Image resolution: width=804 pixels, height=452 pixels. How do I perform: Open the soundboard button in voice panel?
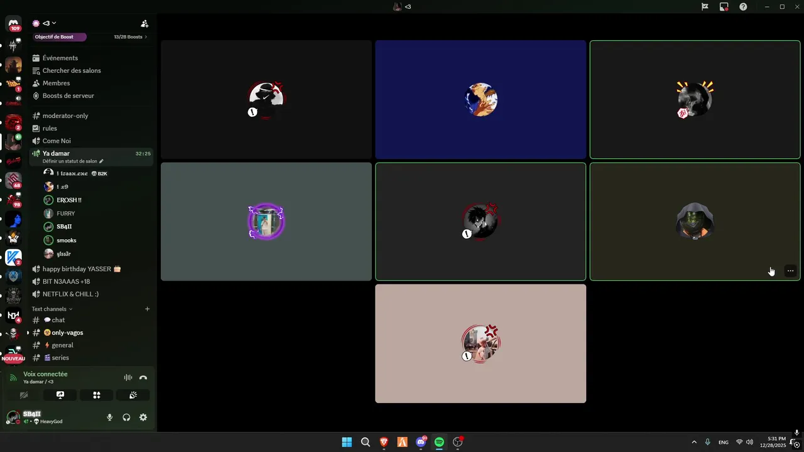133,395
